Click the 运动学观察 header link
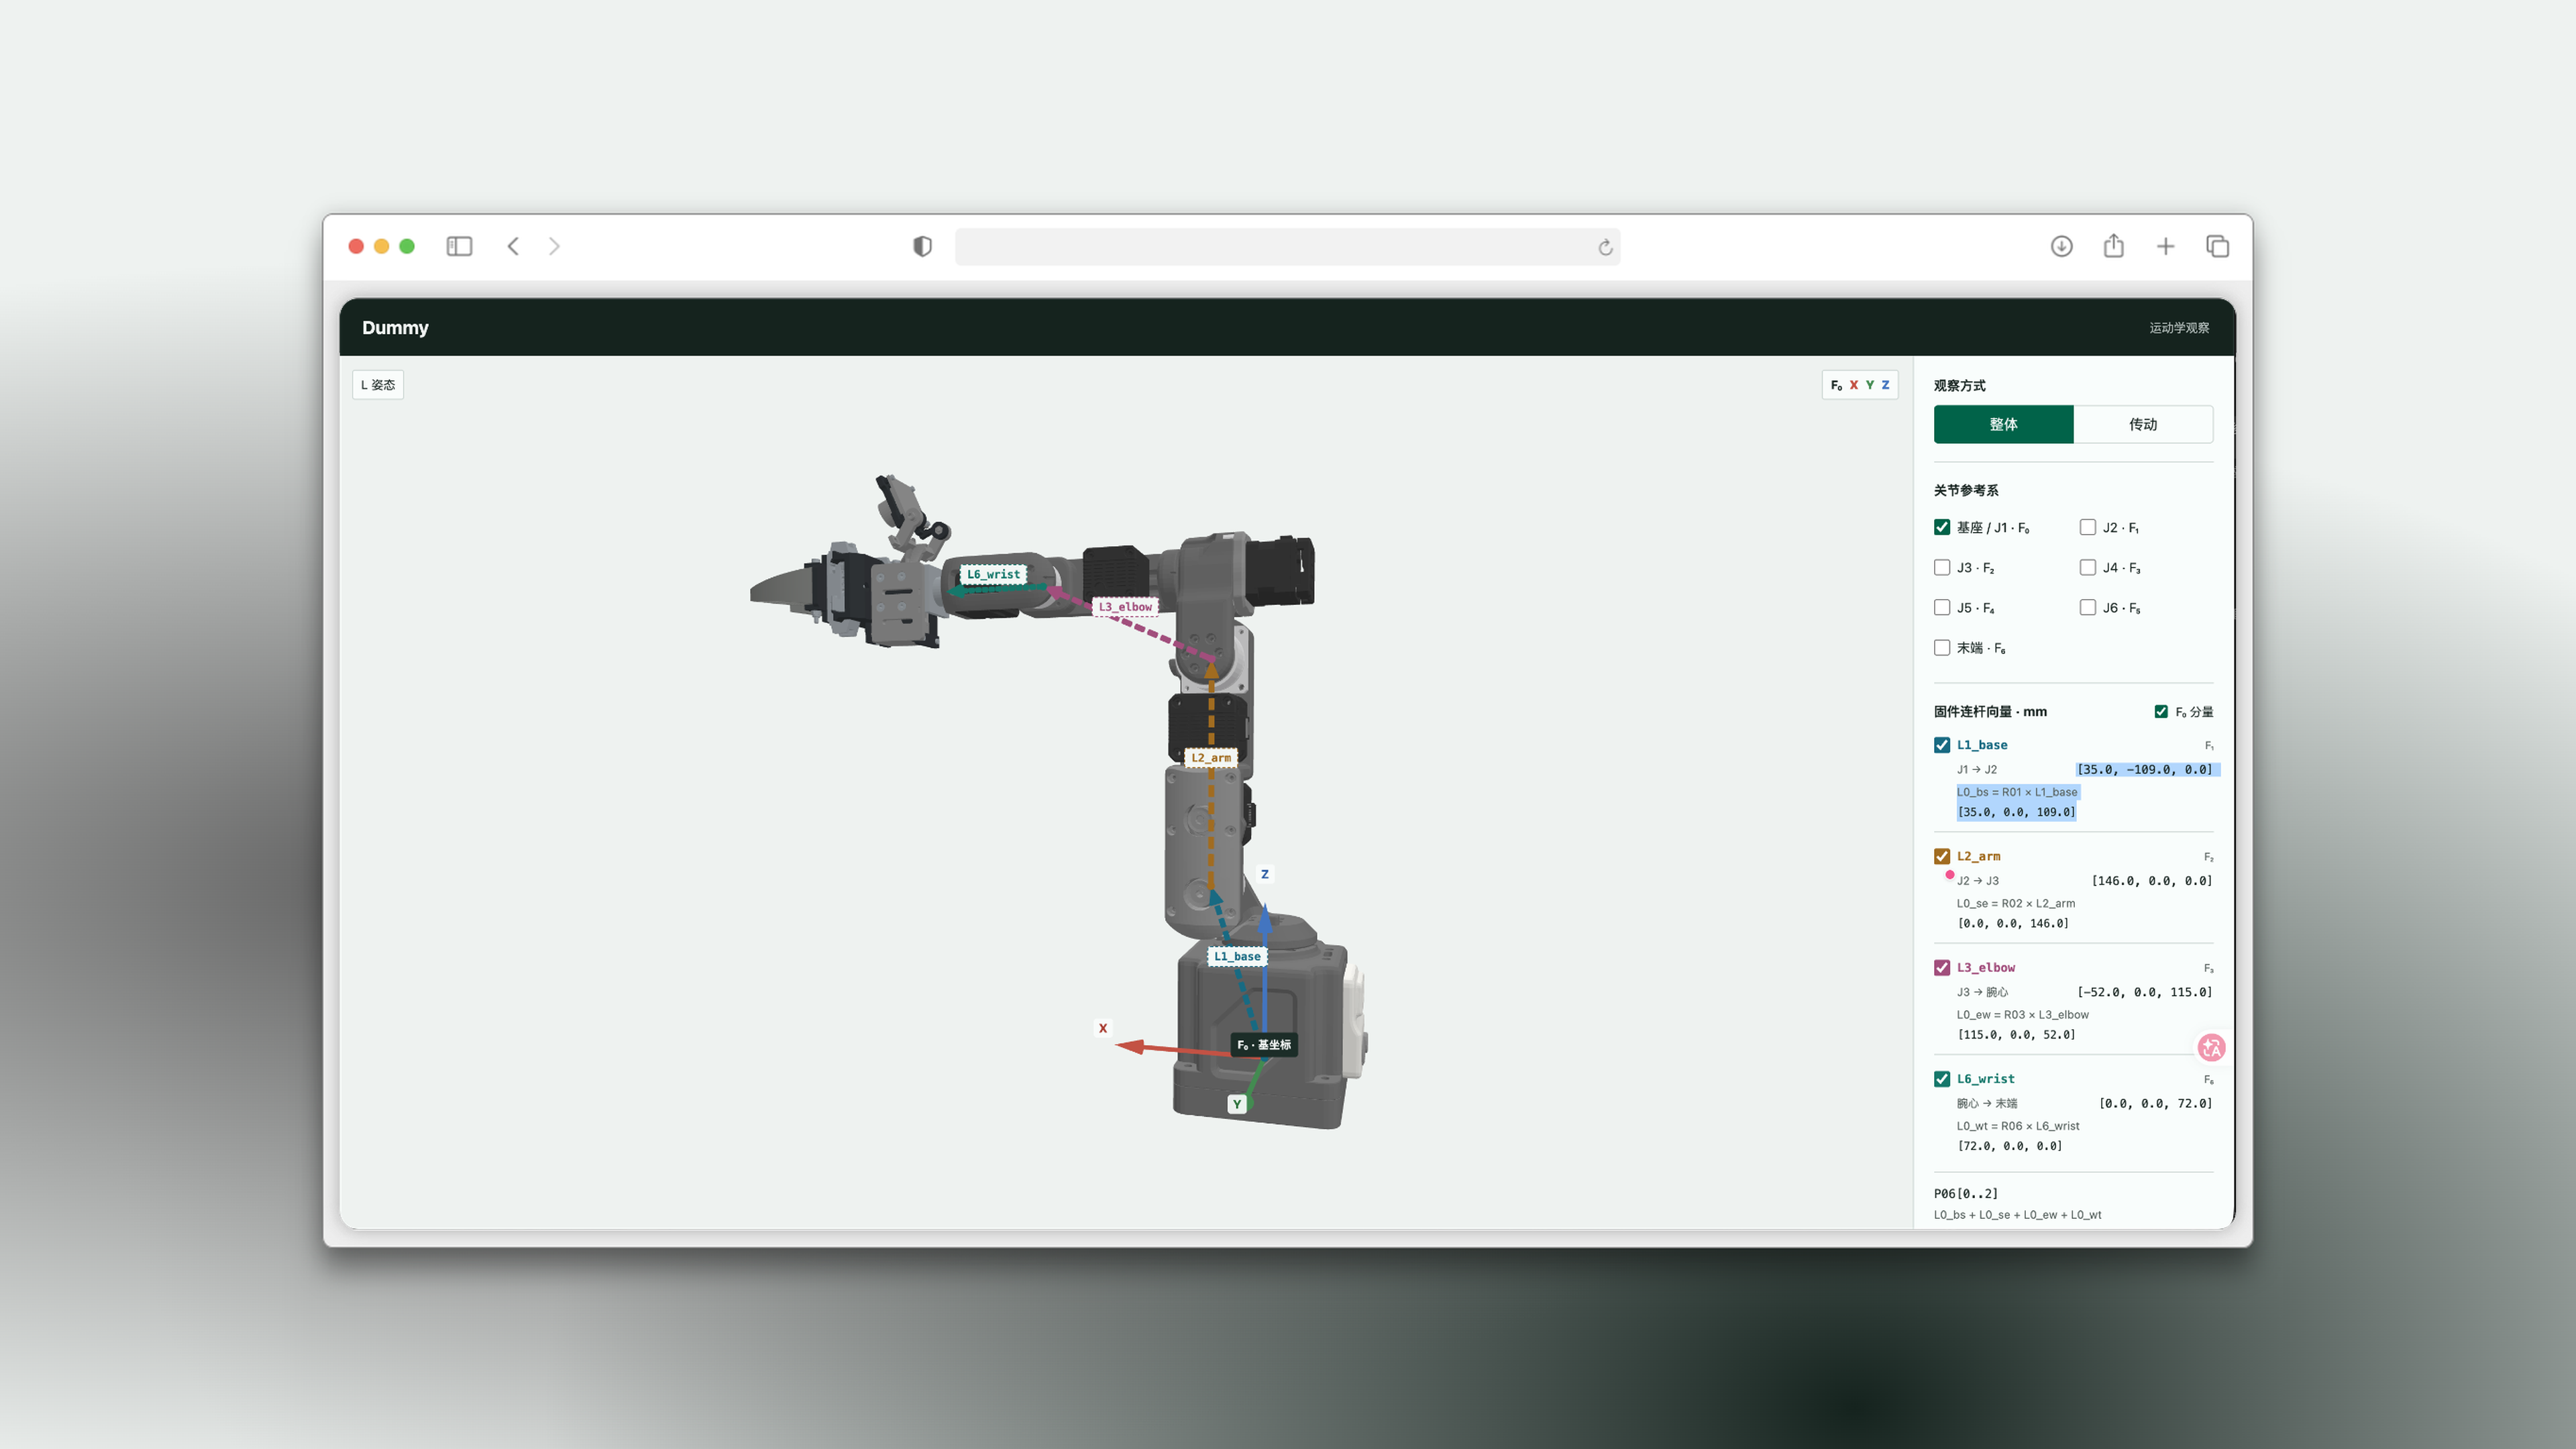The width and height of the screenshot is (2576, 1449). coord(2179,328)
